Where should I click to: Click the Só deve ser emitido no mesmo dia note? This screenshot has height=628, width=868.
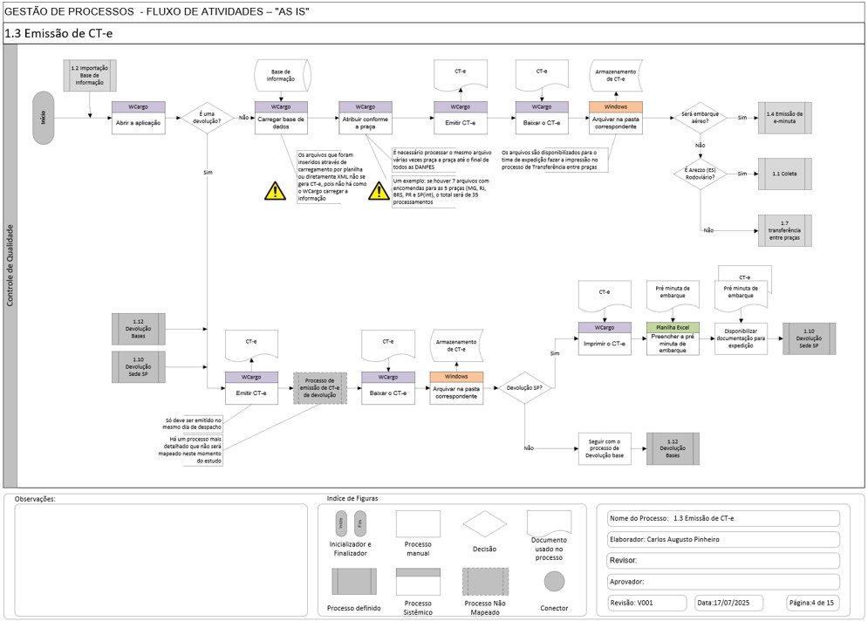(192, 424)
